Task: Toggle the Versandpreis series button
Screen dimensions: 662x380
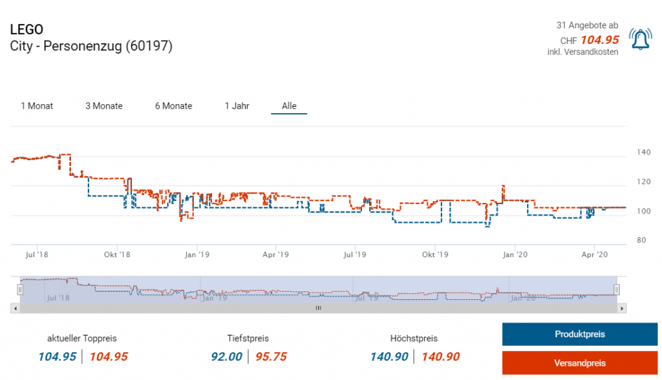Action: 579,363
